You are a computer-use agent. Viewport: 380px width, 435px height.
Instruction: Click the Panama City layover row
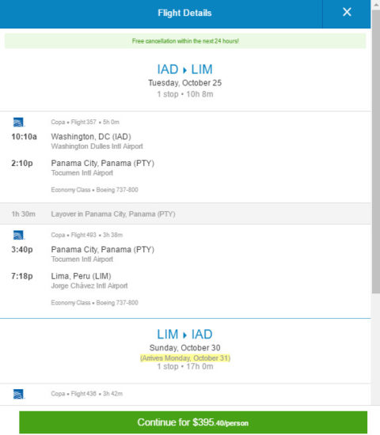coord(185,214)
